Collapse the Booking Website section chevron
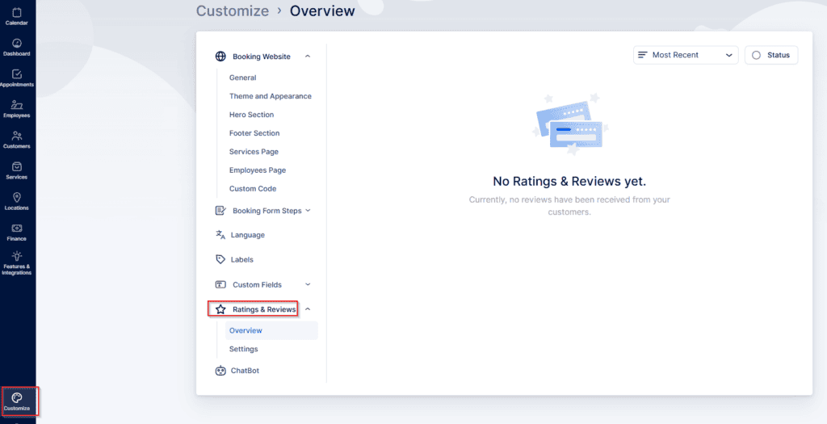This screenshot has width=827, height=424. pyautogui.click(x=308, y=57)
